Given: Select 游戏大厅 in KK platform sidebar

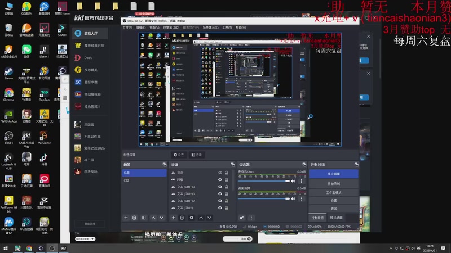Looking at the screenshot, I should [90, 33].
